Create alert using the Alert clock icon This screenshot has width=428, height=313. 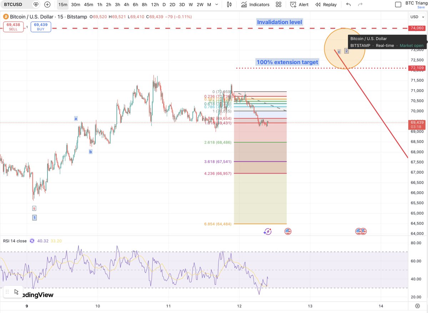293,5
